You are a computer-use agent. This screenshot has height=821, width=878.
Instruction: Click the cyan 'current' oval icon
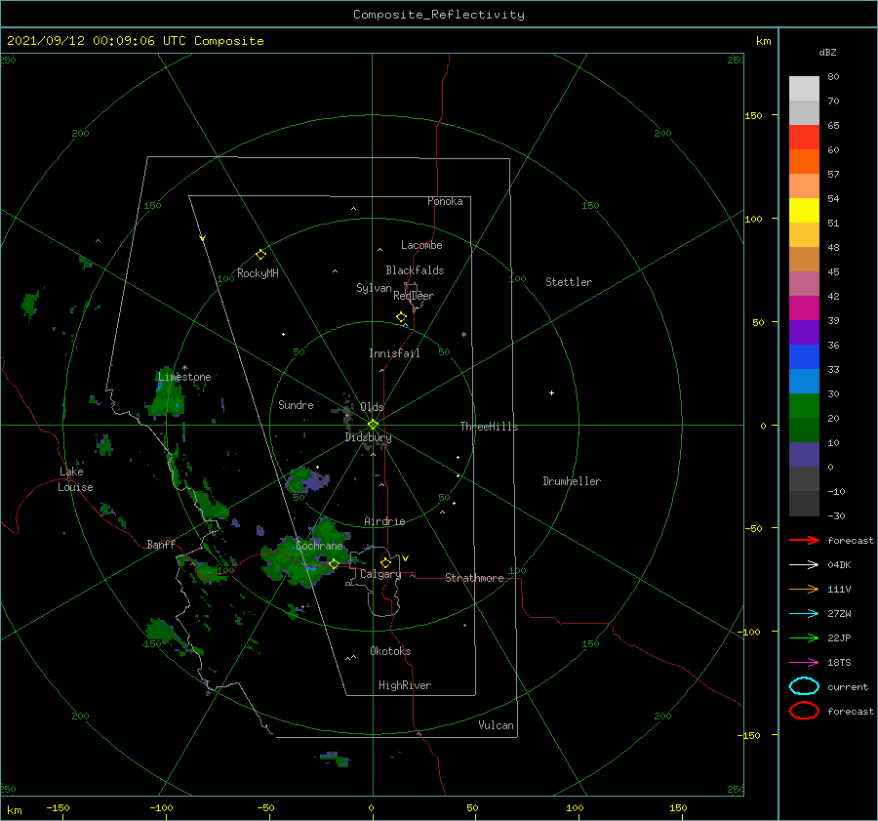804,686
